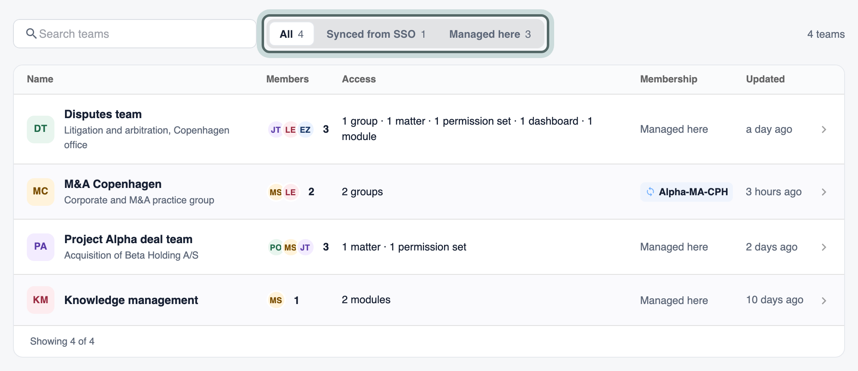Click the Alpha-MA-CPH membership badge
Image resolution: width=858 pixels, height=371 pixels.
coord(687,192)
